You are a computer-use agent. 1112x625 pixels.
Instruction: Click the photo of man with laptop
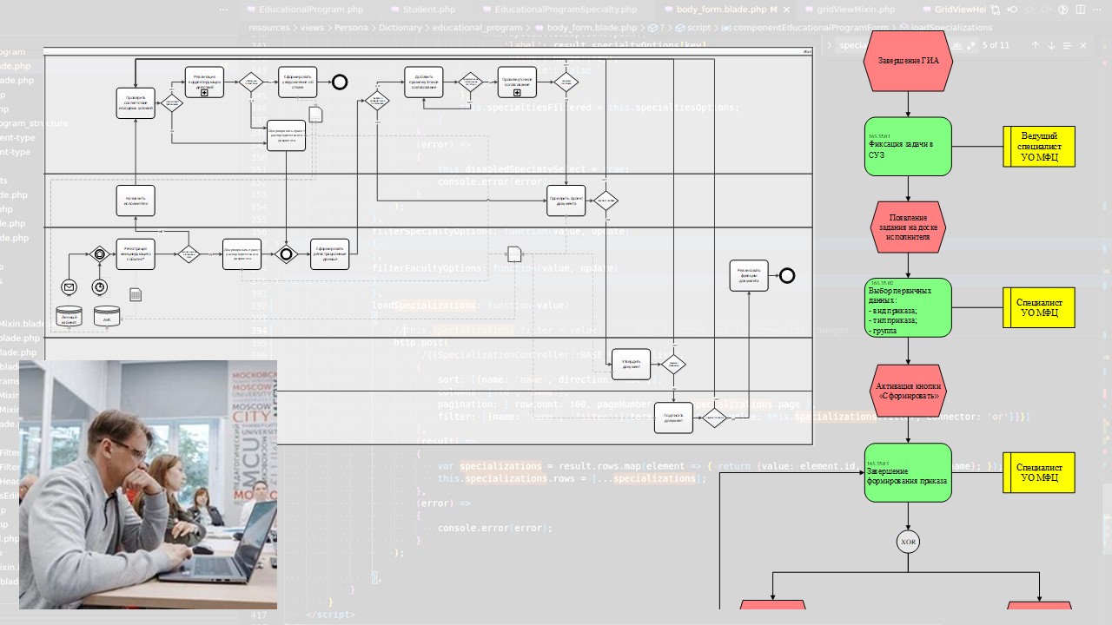[148, 484]
